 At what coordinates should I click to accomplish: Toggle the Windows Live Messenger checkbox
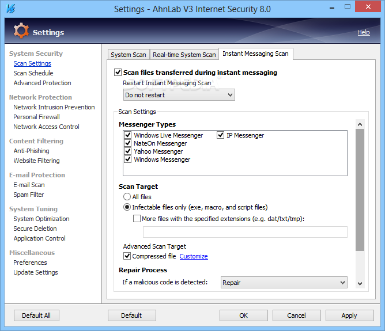[128, 135]
